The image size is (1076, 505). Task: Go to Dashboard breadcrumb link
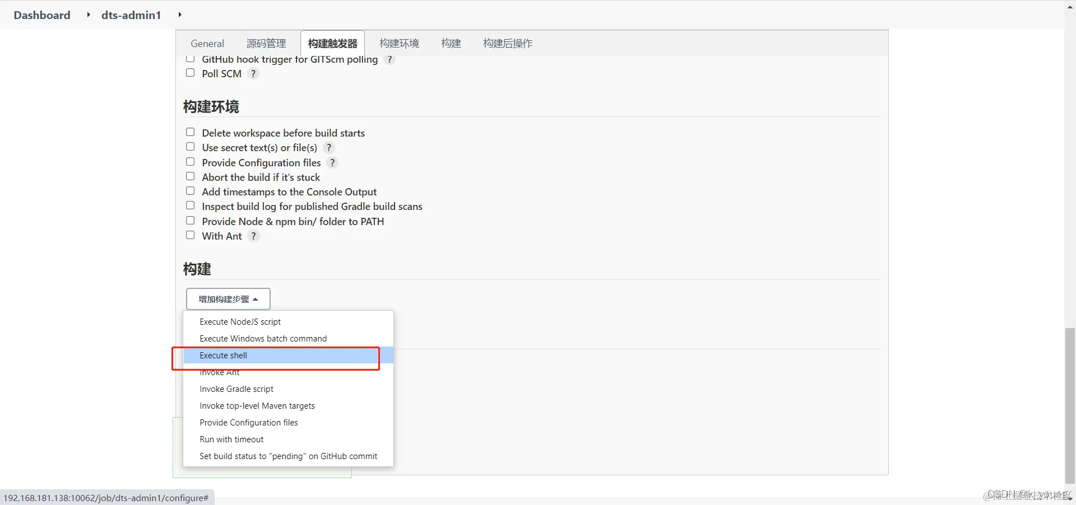pyautogui.click(x=42, y=15)
